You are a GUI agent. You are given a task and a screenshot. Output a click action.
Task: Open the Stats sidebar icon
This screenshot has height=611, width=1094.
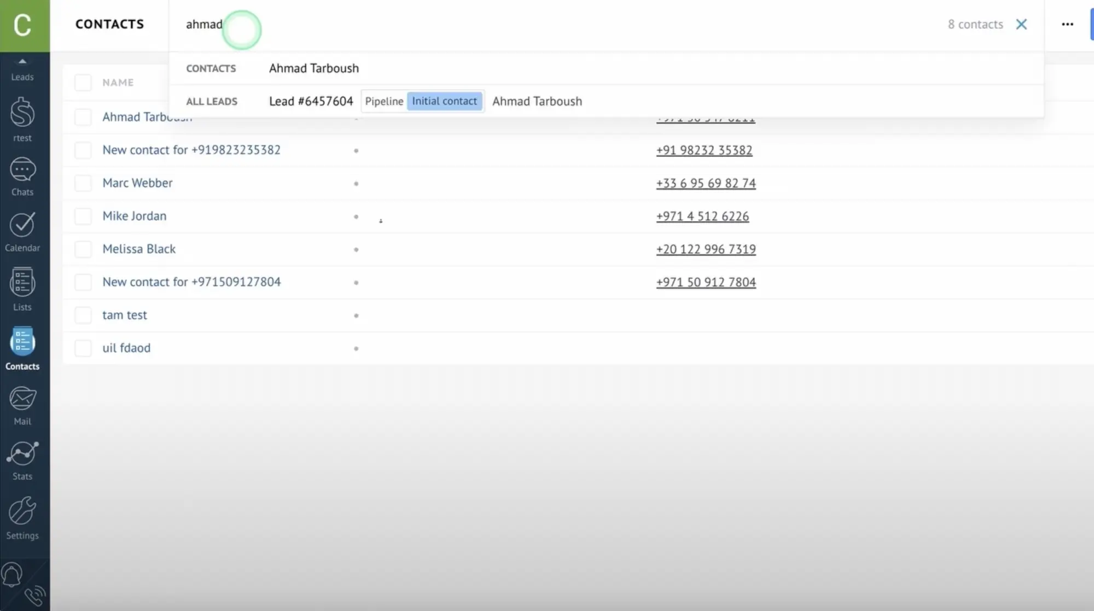(x=22, y=461)
